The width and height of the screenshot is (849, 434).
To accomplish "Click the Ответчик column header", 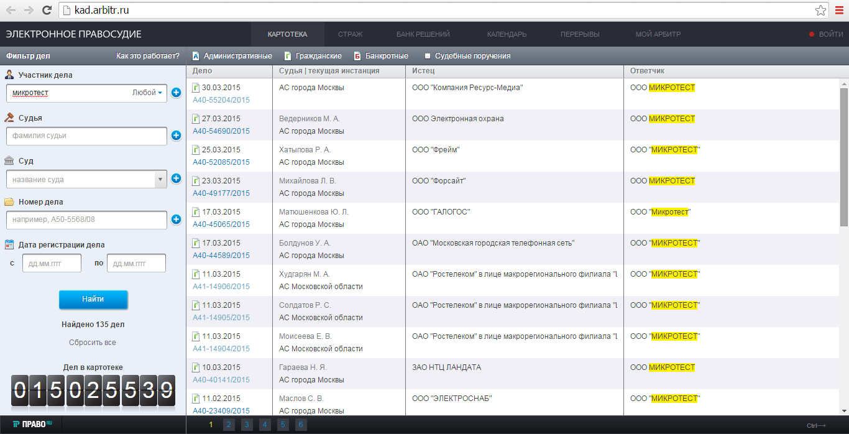I will point(647,71).
